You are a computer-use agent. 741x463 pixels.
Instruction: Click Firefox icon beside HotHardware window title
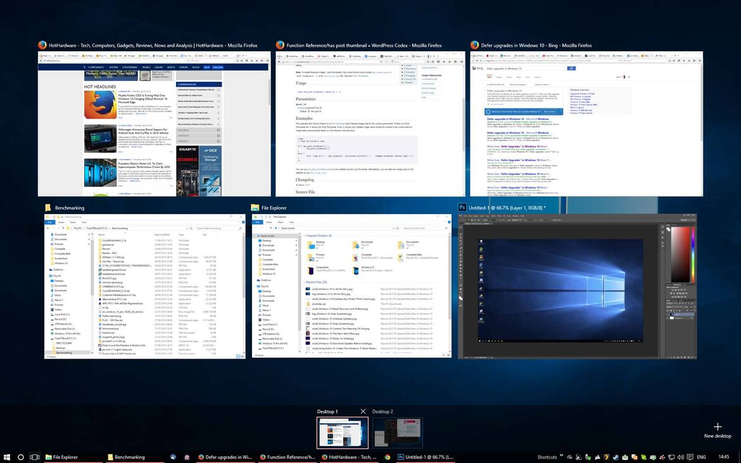click(x=42, y=45)
